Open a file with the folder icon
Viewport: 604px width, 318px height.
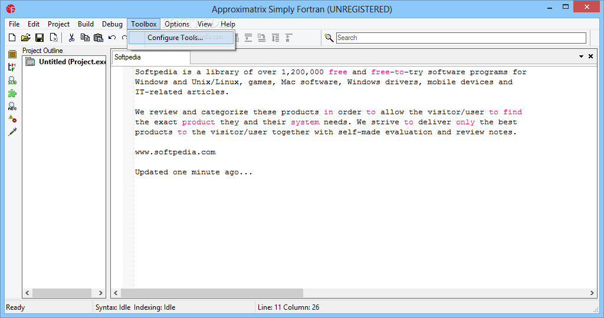[26, 38]
